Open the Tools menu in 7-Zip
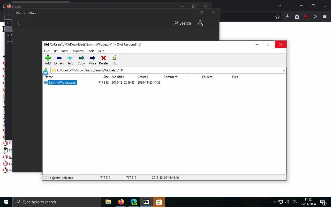Screen dimensions: 331x207 tap(91, 51)
